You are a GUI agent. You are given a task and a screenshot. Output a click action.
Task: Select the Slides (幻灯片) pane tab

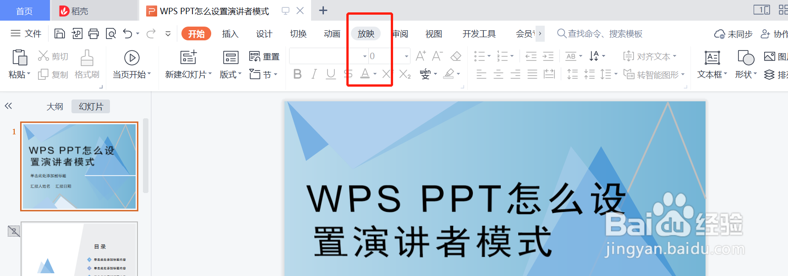click(91, 106)
